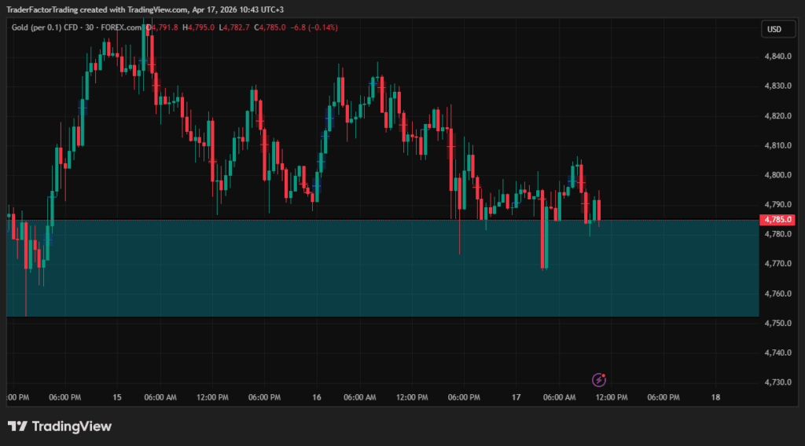The height and width of the screenshot is (446, 805).
Task: Click the TradingView logo
Action: 60,426
